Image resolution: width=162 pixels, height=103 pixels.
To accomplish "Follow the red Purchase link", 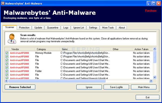I will [151, 11].
